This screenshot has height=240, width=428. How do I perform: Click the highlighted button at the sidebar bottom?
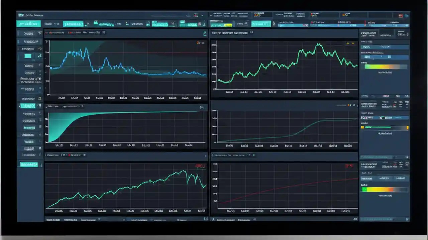pyautogui.click(x=29, y=164)
